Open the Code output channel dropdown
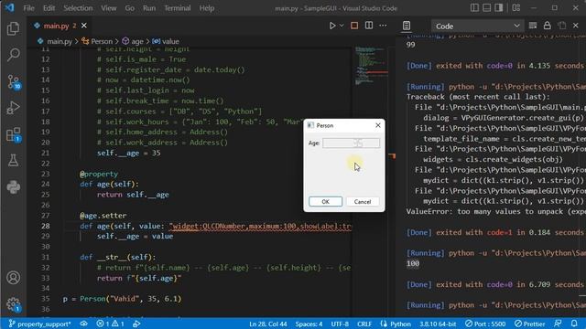 point(477,27)
